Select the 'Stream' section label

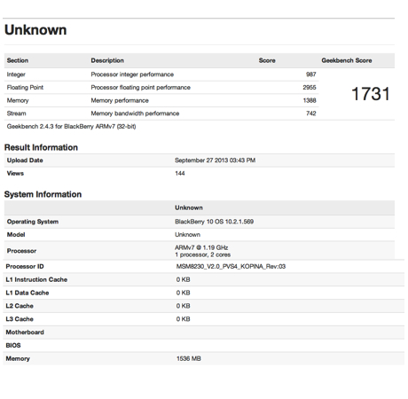pyautogui.click(x=16, y=113)
